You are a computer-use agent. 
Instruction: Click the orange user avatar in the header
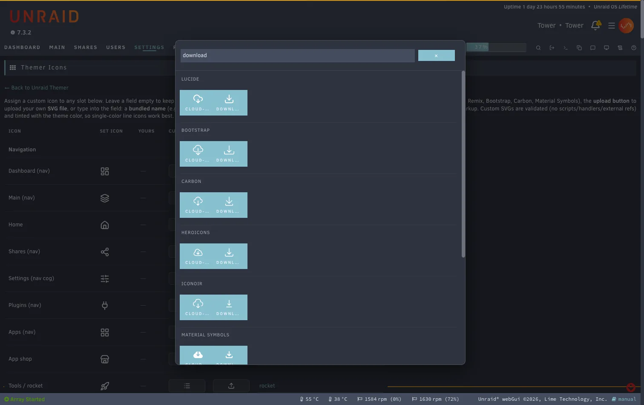tap(626, 26)
